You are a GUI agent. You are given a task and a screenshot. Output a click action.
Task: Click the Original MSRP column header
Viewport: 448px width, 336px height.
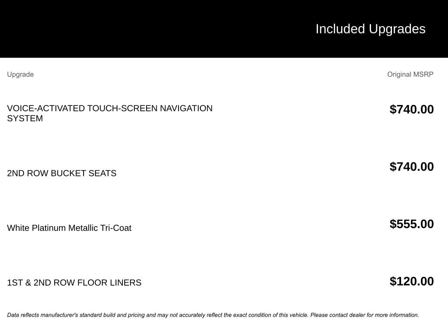(410, 74)
